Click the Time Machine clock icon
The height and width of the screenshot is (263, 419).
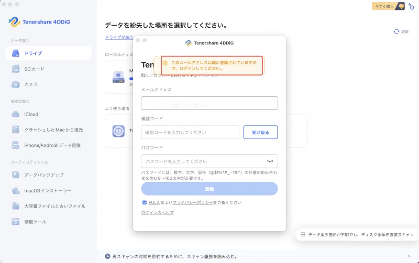[118, 131]
